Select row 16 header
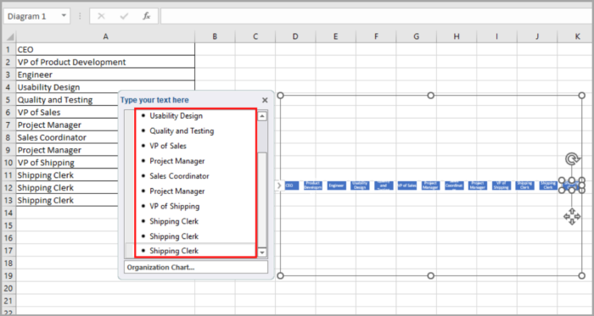This screenshot has height=316, width=594. (x=8, y=238)
